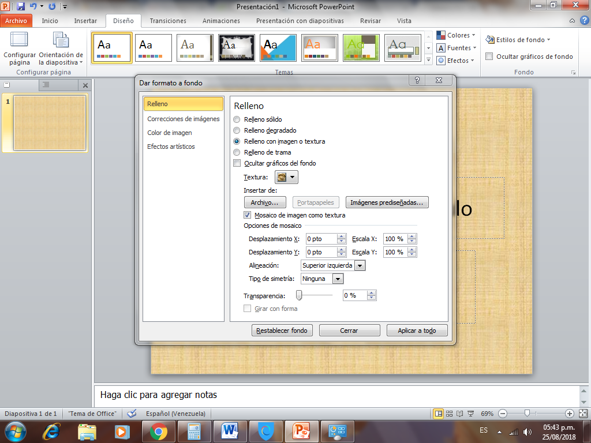Click Restablecer fondo button

click(282, 331)
